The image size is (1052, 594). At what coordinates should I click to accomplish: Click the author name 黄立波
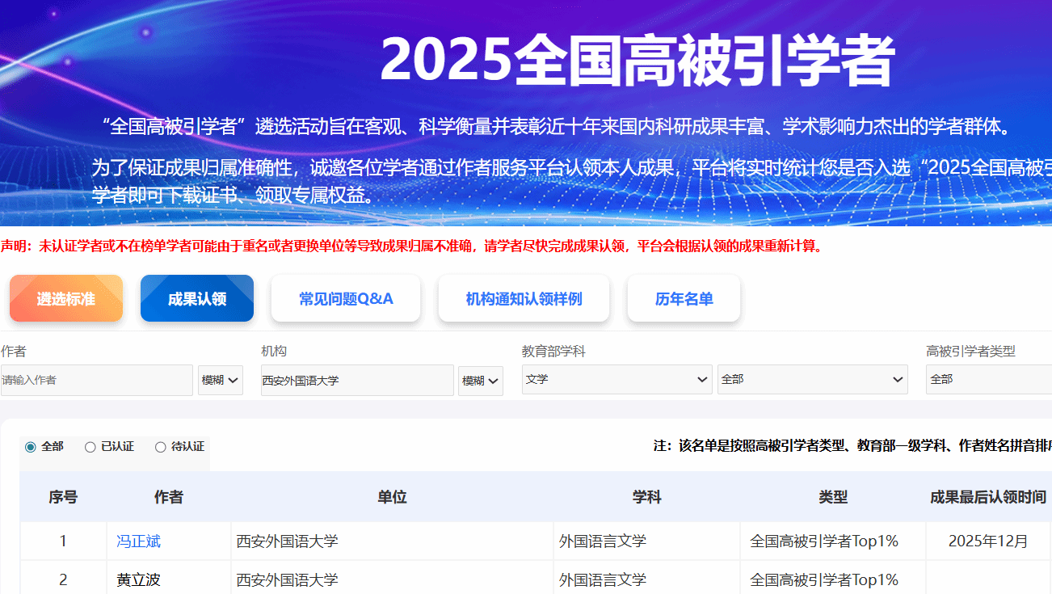coord(138,580)
